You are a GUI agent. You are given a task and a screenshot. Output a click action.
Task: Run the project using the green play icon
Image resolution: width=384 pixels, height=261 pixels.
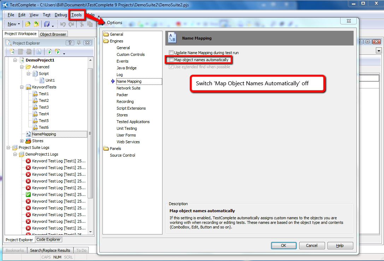(x=49, y=52)
